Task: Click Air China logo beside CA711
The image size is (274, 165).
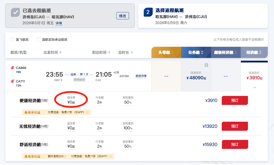Action: pos(12,81)
